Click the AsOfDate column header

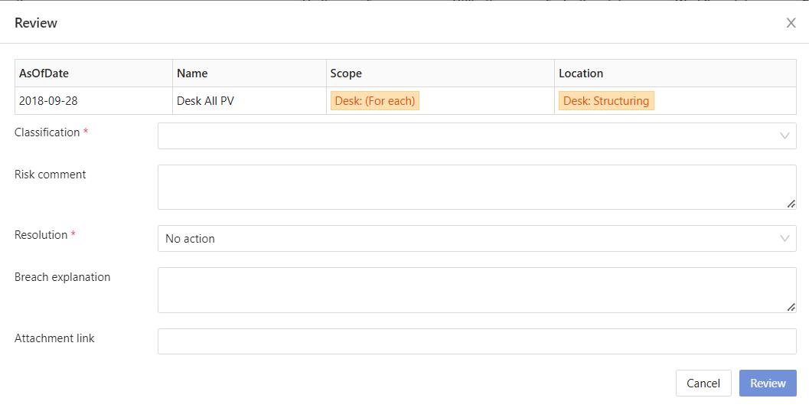(44, 73)
